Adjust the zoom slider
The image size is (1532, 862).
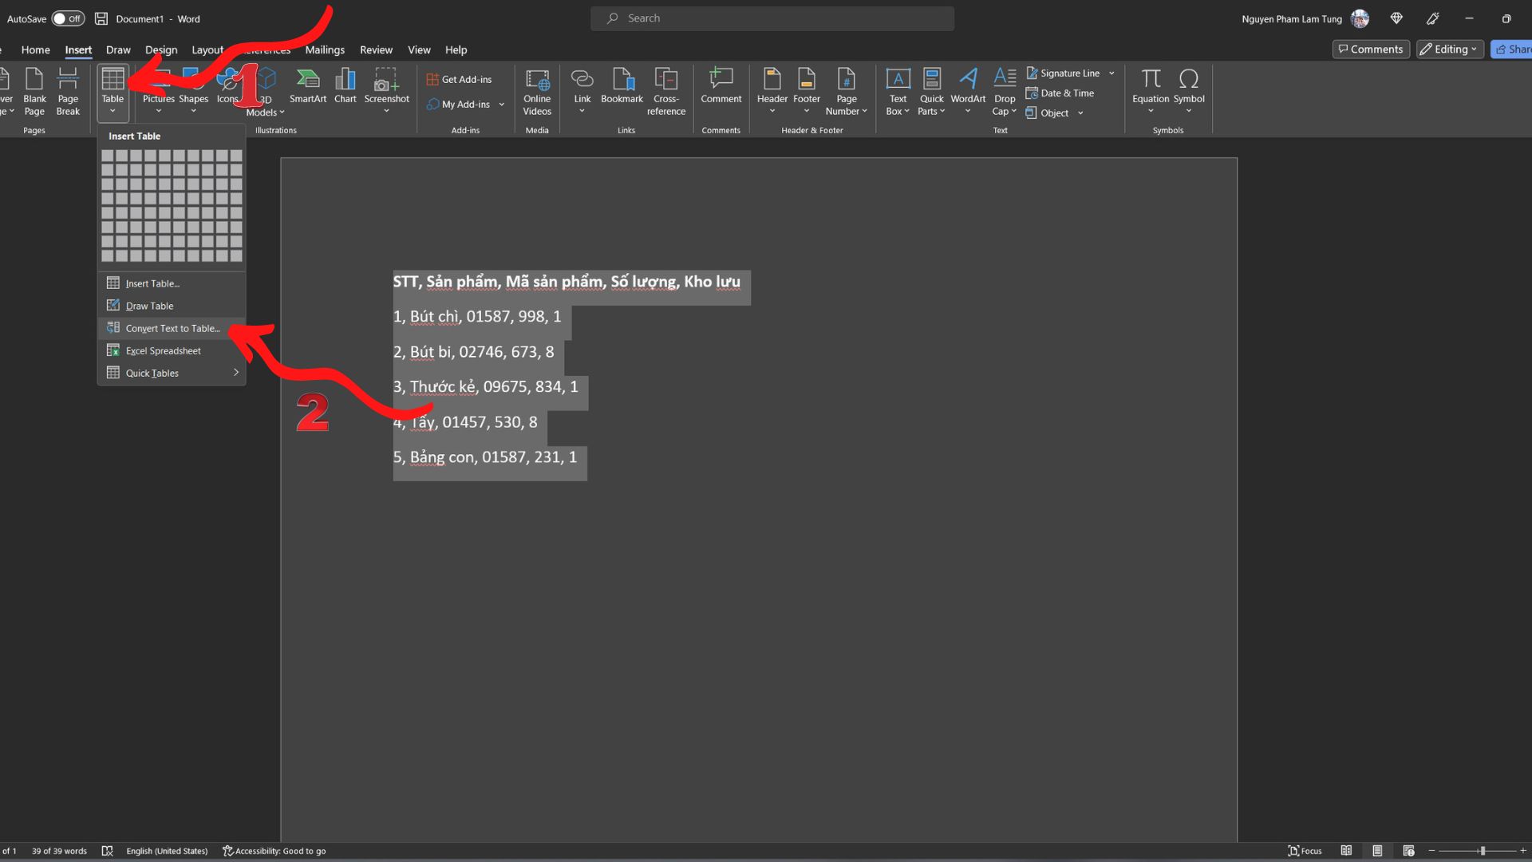point(1482,851)
